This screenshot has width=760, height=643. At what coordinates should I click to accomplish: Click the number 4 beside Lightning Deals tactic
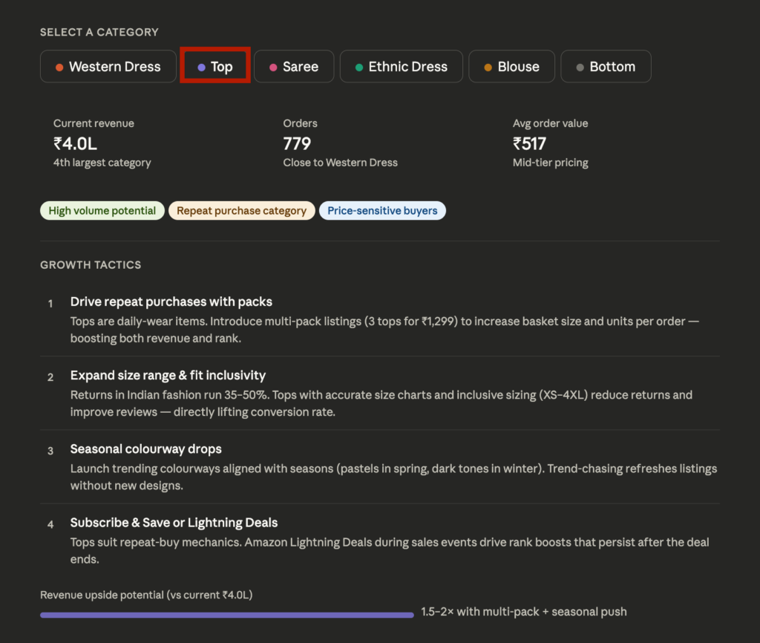[50, 524]
